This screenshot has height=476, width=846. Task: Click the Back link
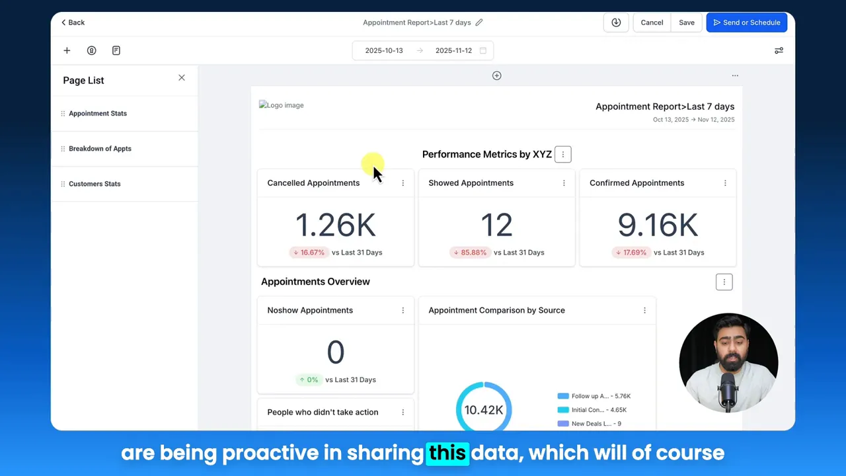click(72, 22)
